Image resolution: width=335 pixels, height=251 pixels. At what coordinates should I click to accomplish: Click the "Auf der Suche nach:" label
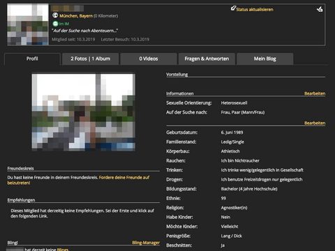tap(186, 112)
